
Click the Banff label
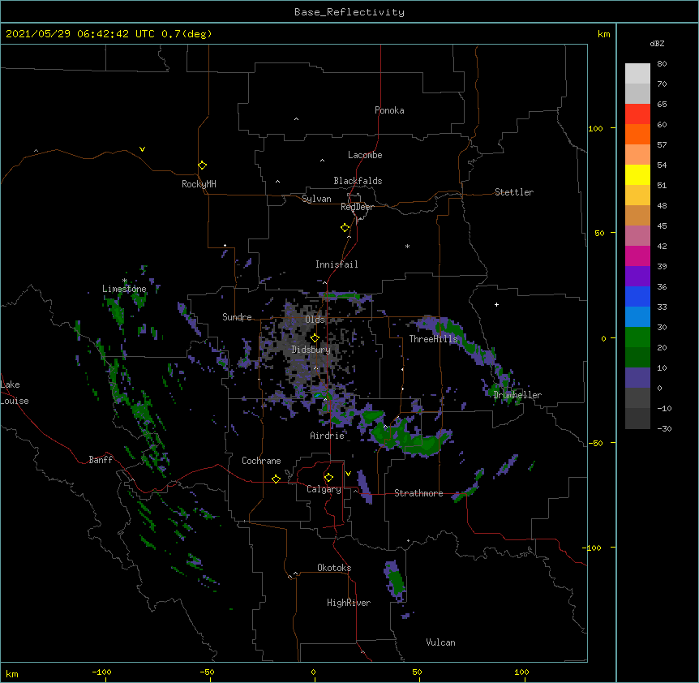[101, 460]
